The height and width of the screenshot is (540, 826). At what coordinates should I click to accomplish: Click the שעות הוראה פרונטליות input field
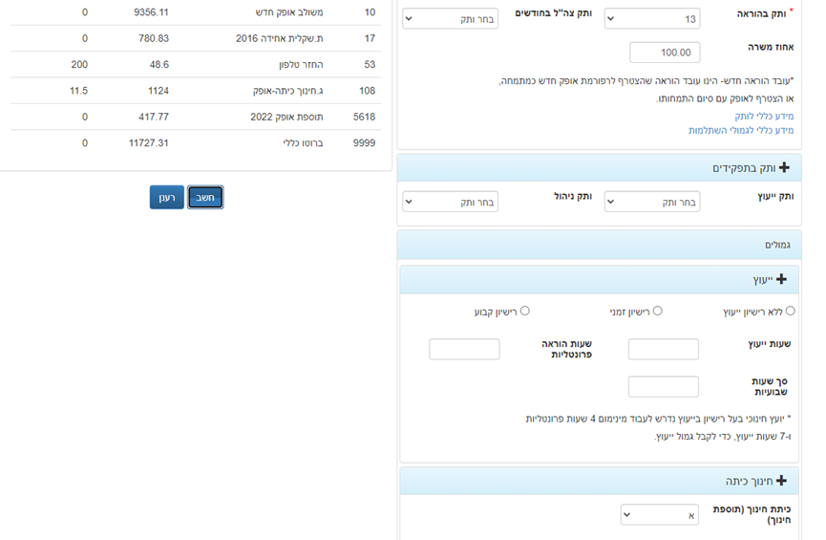point(464,349)
